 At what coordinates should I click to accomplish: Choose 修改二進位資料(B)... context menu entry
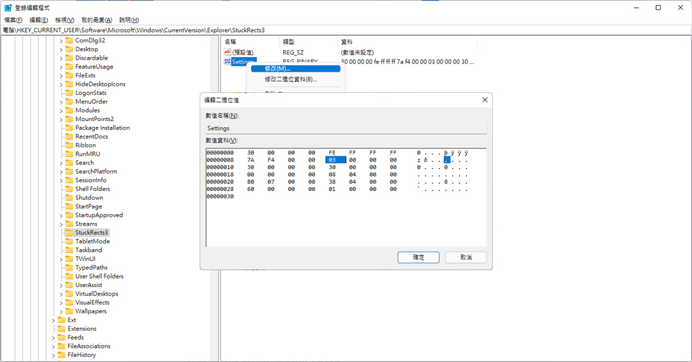pyautogui.click(x=291, y=79)
